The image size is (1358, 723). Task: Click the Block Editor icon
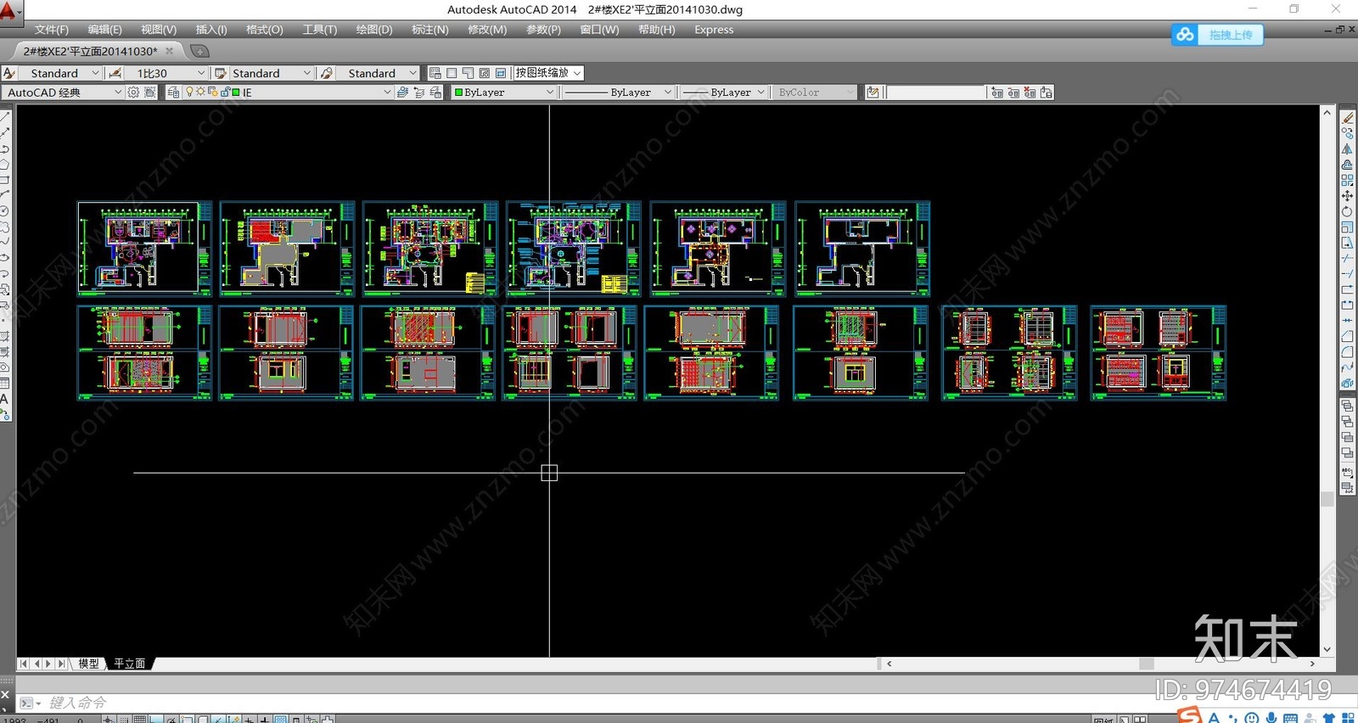click(x=873, y=92)
